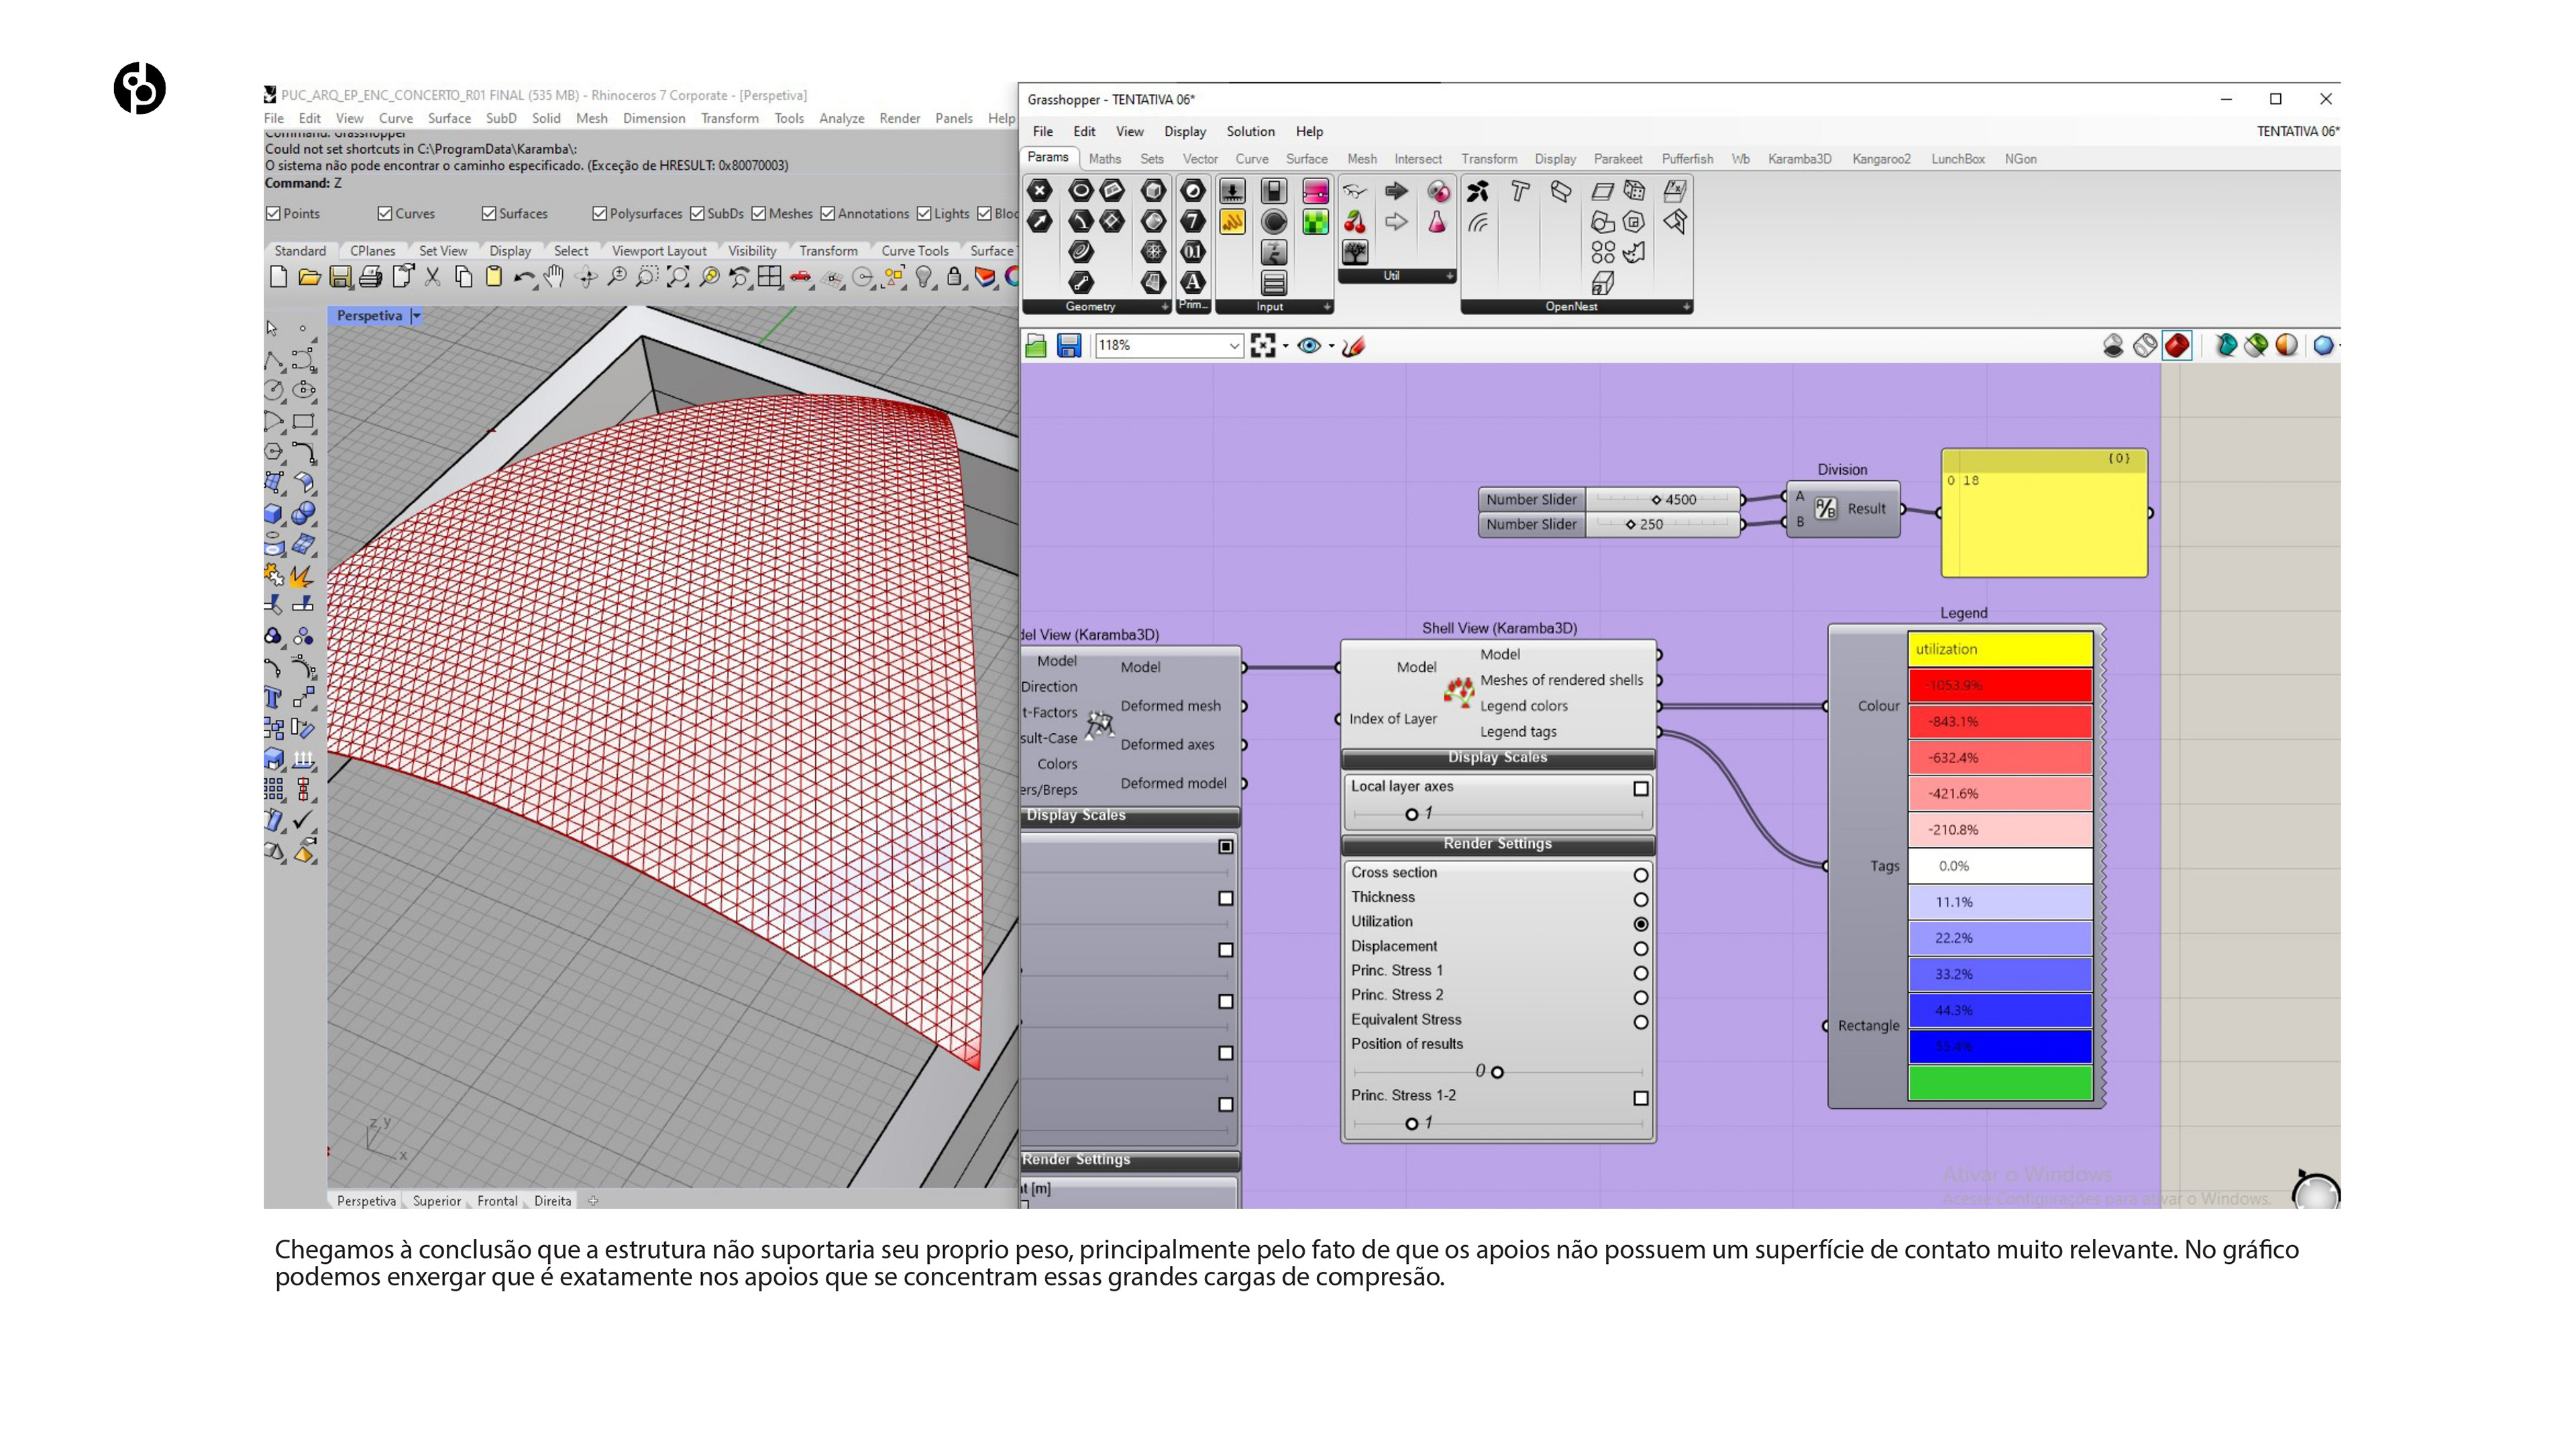
Task: Enable Local layer axes checkbox
Action: click(x=1640, y=788)
